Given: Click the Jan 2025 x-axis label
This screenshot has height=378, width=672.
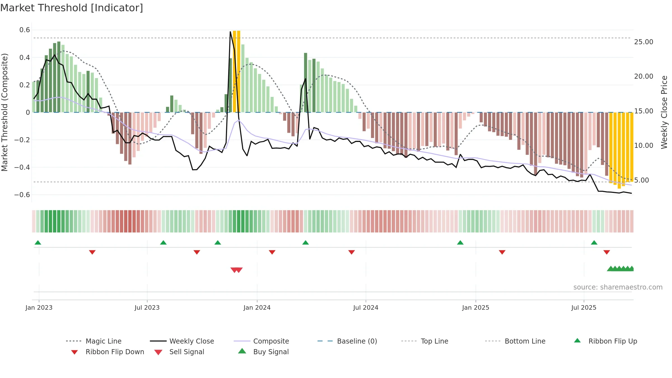Looking at the screenshot, I should click(476, 307).
